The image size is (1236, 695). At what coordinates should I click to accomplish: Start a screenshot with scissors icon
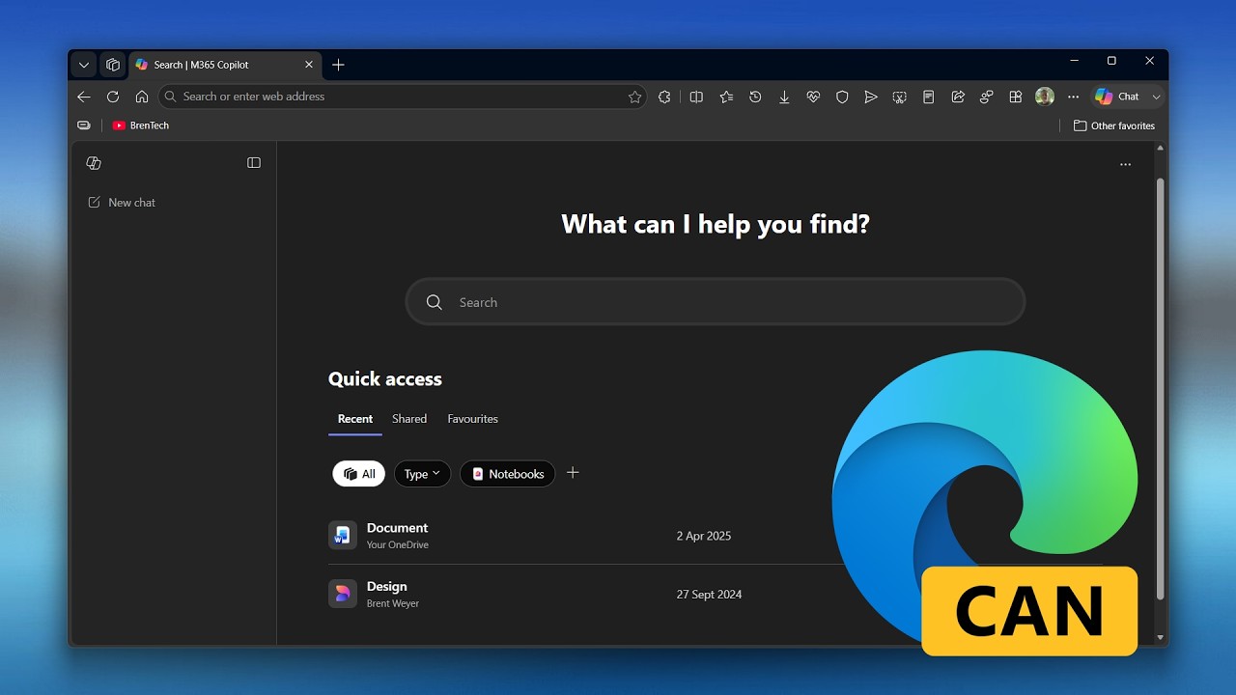900,97
